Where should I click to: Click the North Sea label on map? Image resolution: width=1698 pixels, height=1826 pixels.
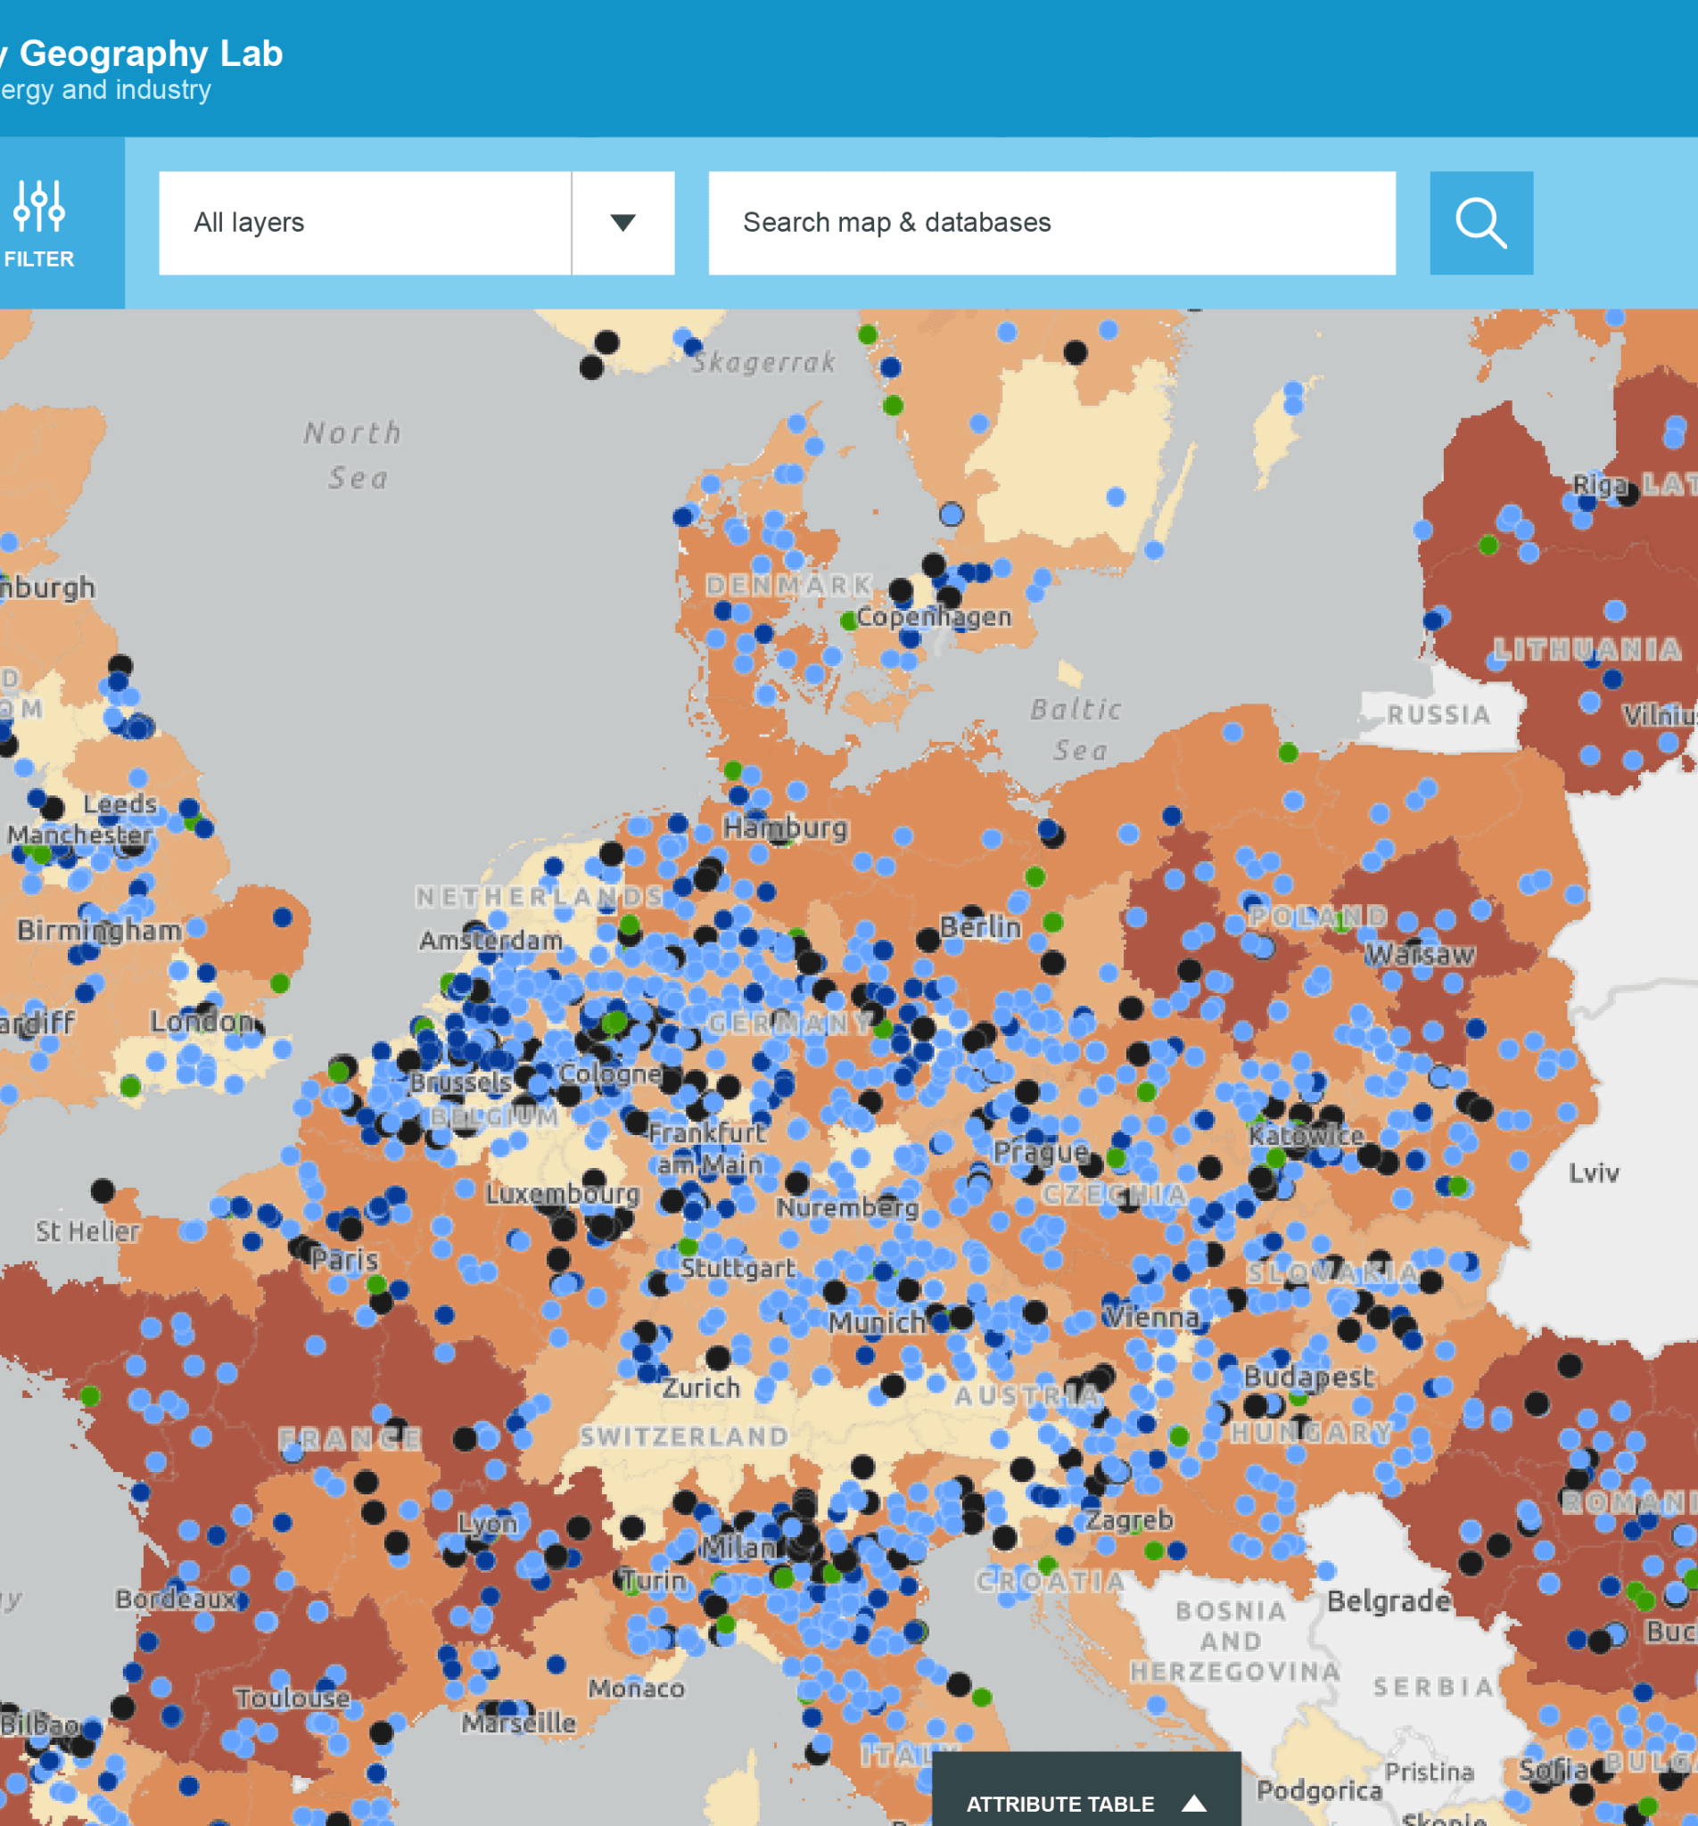pos(355,455)
